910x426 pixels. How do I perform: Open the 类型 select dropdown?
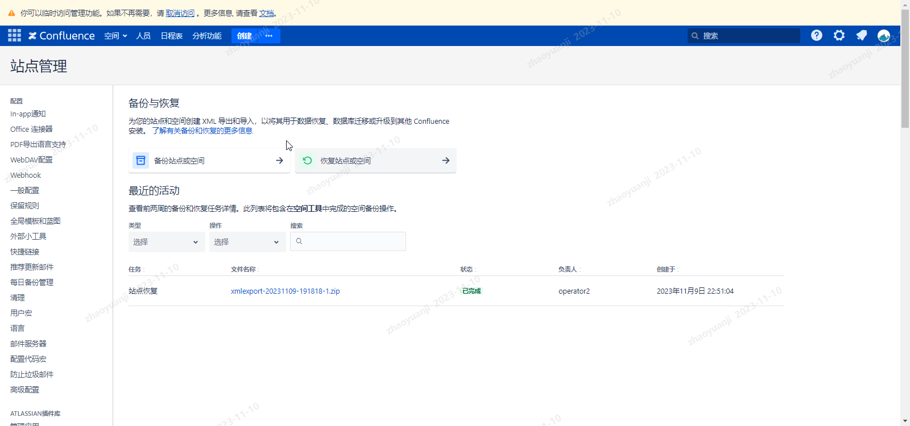point(167,242)
